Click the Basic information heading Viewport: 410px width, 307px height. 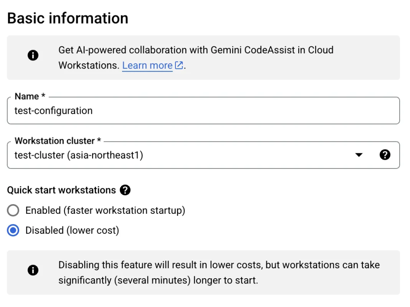point(68,18)
